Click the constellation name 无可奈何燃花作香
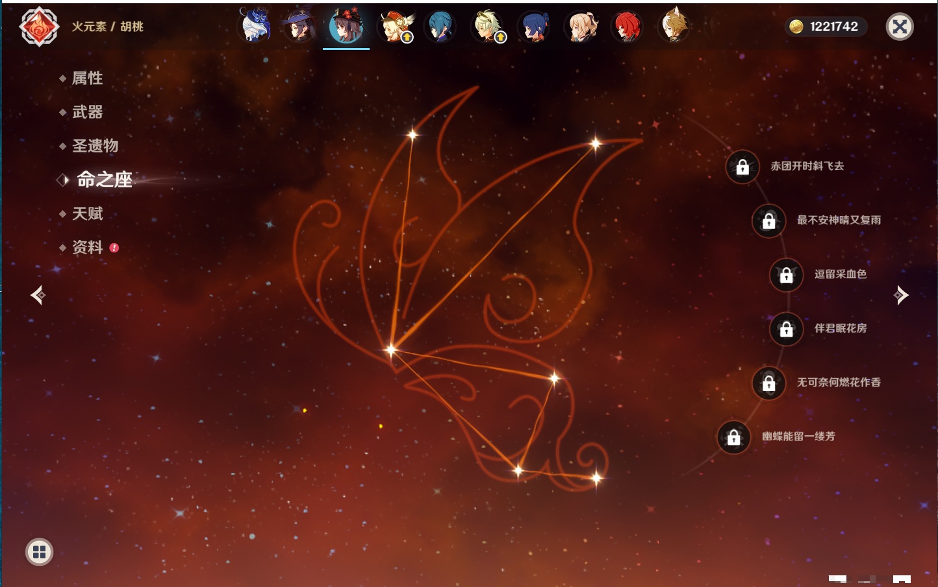Screen dimensions: 938x587 tap(839, 382)
